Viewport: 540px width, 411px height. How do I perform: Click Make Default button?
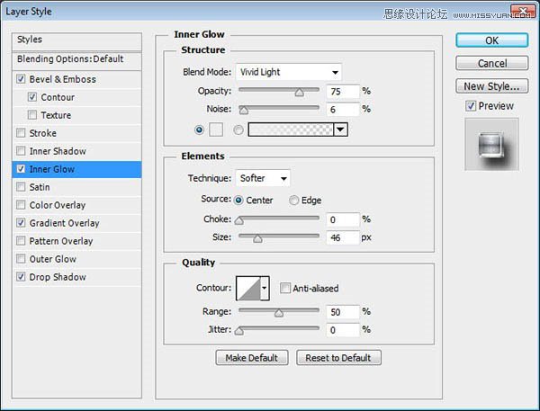tap(252, 358)
